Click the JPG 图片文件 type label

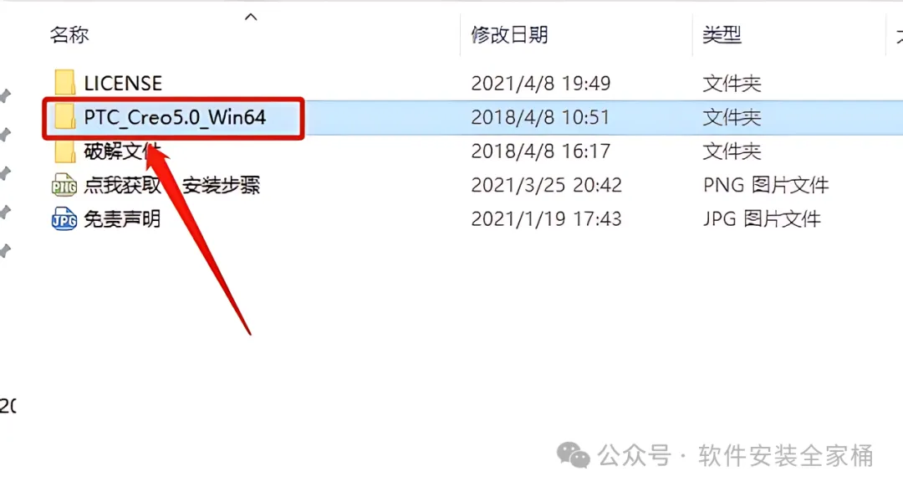point(762,219)
